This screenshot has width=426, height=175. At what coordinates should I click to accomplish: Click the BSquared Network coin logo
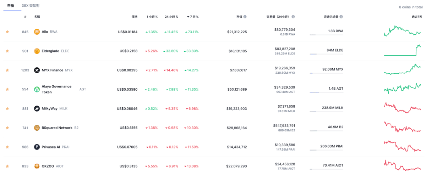(37, 128)
